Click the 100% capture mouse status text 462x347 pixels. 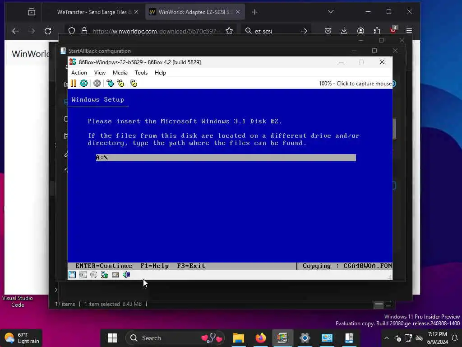pyautogui.click(x=356, y=84)
